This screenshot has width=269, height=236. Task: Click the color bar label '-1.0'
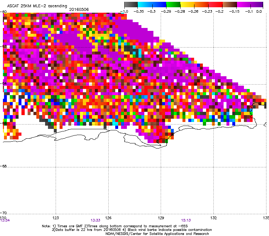pos(124,12)
